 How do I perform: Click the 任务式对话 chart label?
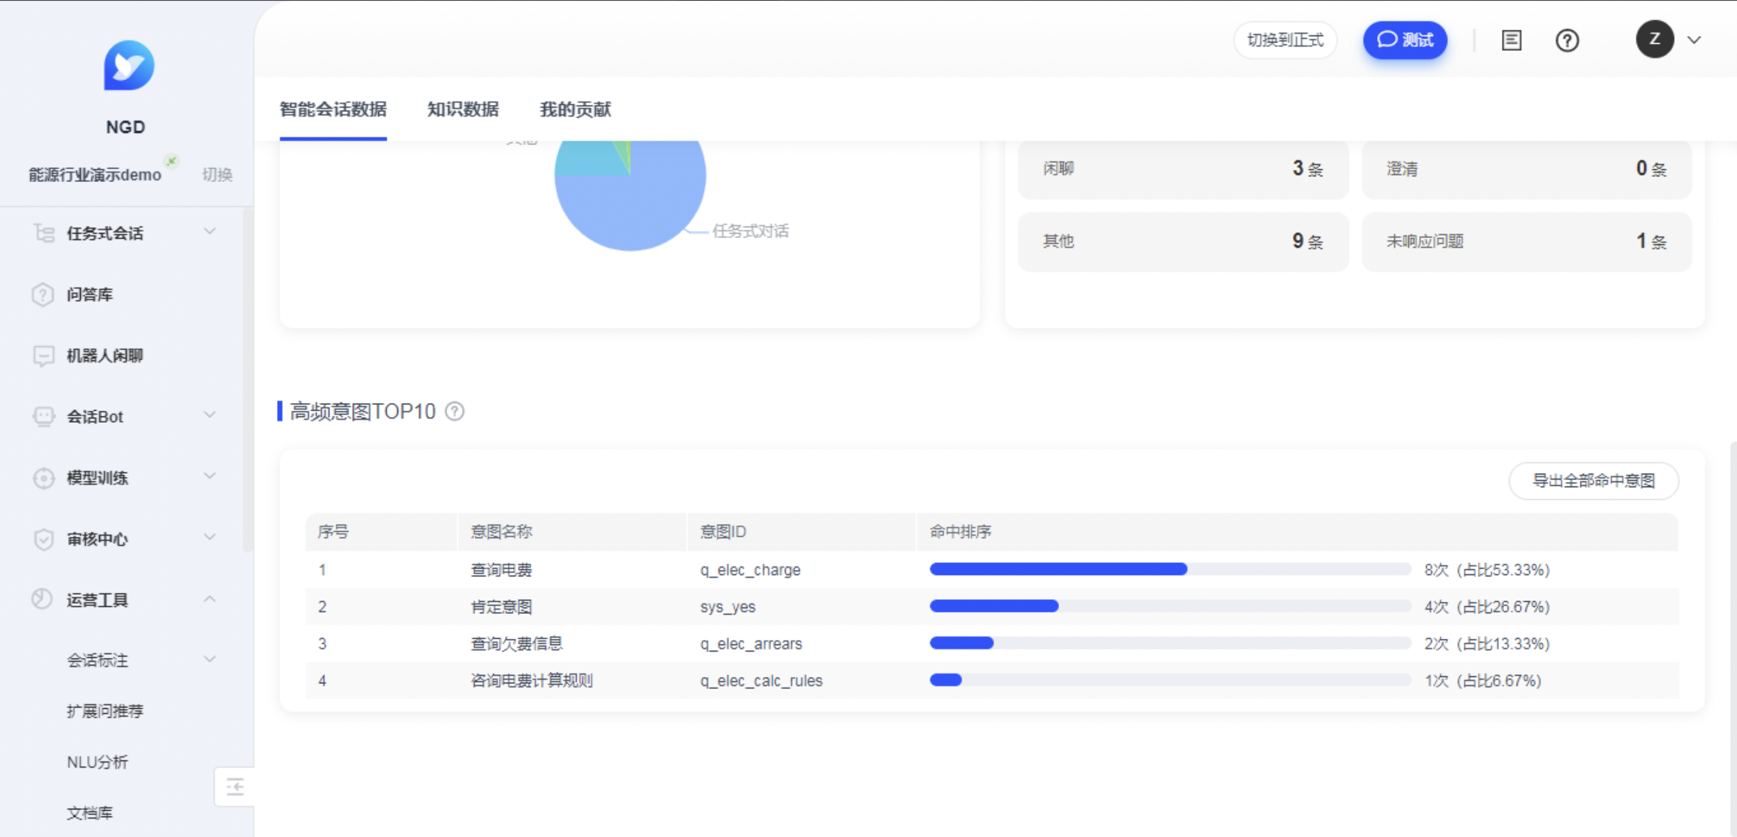click(750, 231)
